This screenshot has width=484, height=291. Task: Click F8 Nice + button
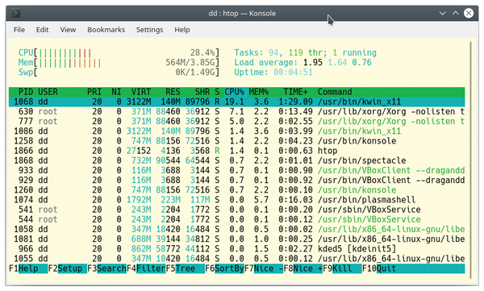pos(303,268)
